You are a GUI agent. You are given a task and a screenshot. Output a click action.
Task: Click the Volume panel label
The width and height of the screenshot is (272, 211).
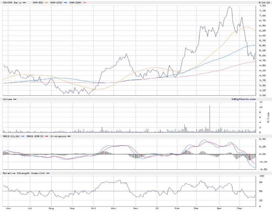(x=8, y=99)
